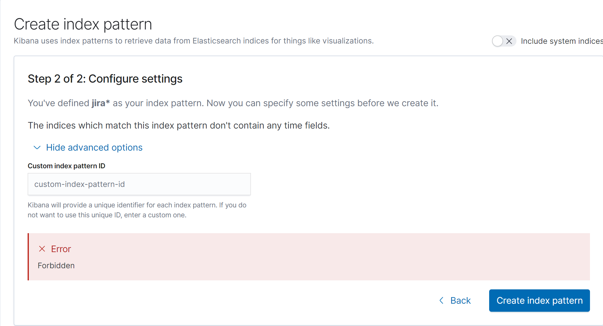Click the 'Forbidden' error message text
This screenshot has height=326, width=603.
tap(56, 265)
